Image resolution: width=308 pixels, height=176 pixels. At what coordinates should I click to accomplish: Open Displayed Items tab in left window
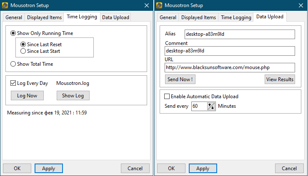(x=44, y=17)
